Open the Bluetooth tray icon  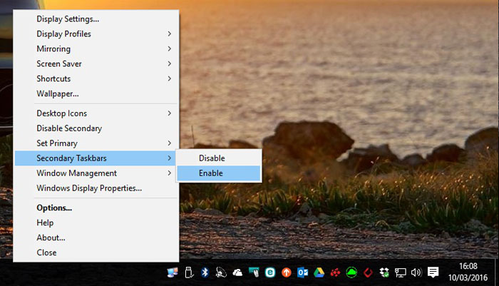205,272
